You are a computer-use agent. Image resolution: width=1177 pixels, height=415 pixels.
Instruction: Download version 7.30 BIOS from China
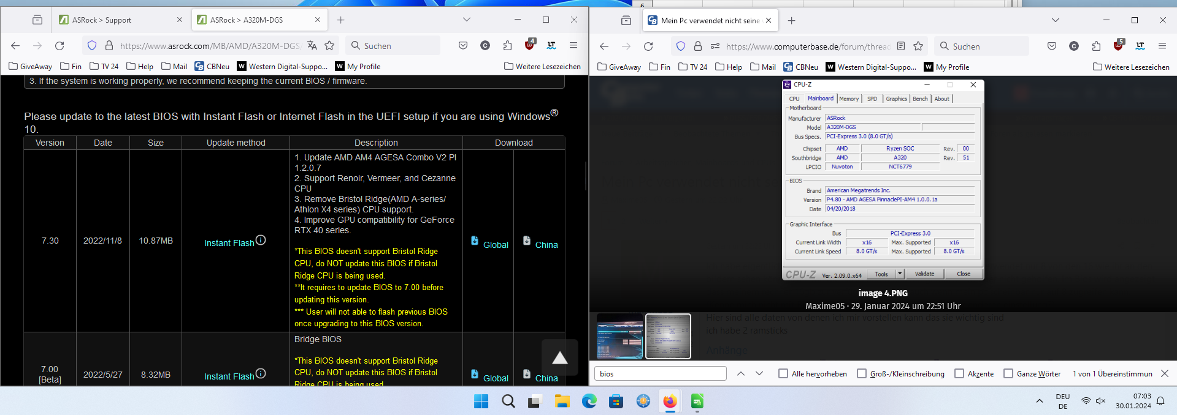coord(540,243)
